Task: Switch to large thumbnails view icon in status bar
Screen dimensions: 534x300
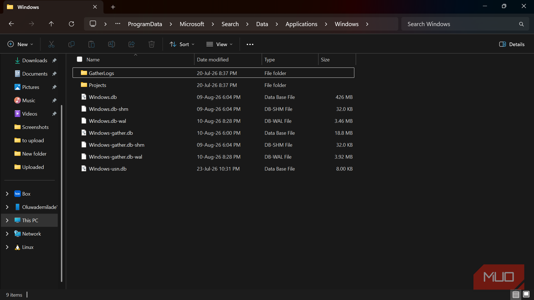Action: point(526,294)
